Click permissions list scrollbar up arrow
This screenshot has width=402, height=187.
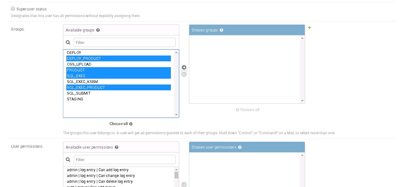[x=176, y=170]
